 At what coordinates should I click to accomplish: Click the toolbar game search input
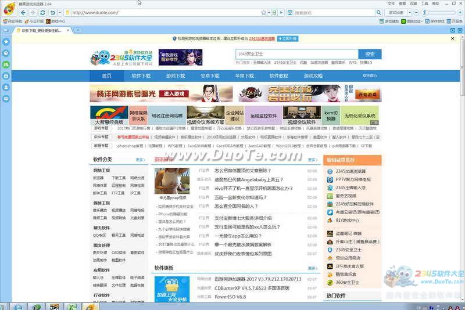pos(334,12)
